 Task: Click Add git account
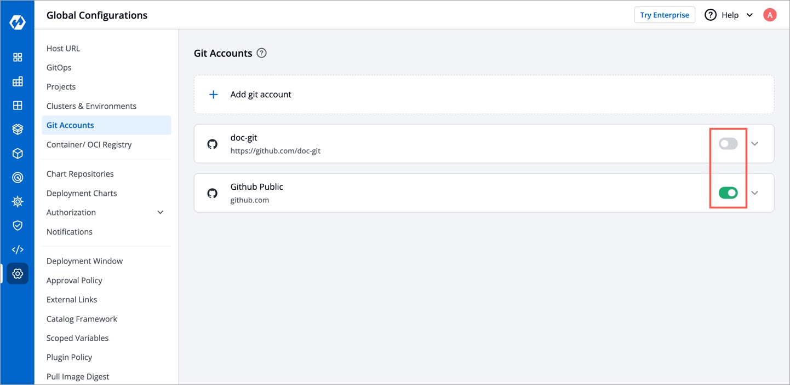pyautogui.click(x=261, y=95)
